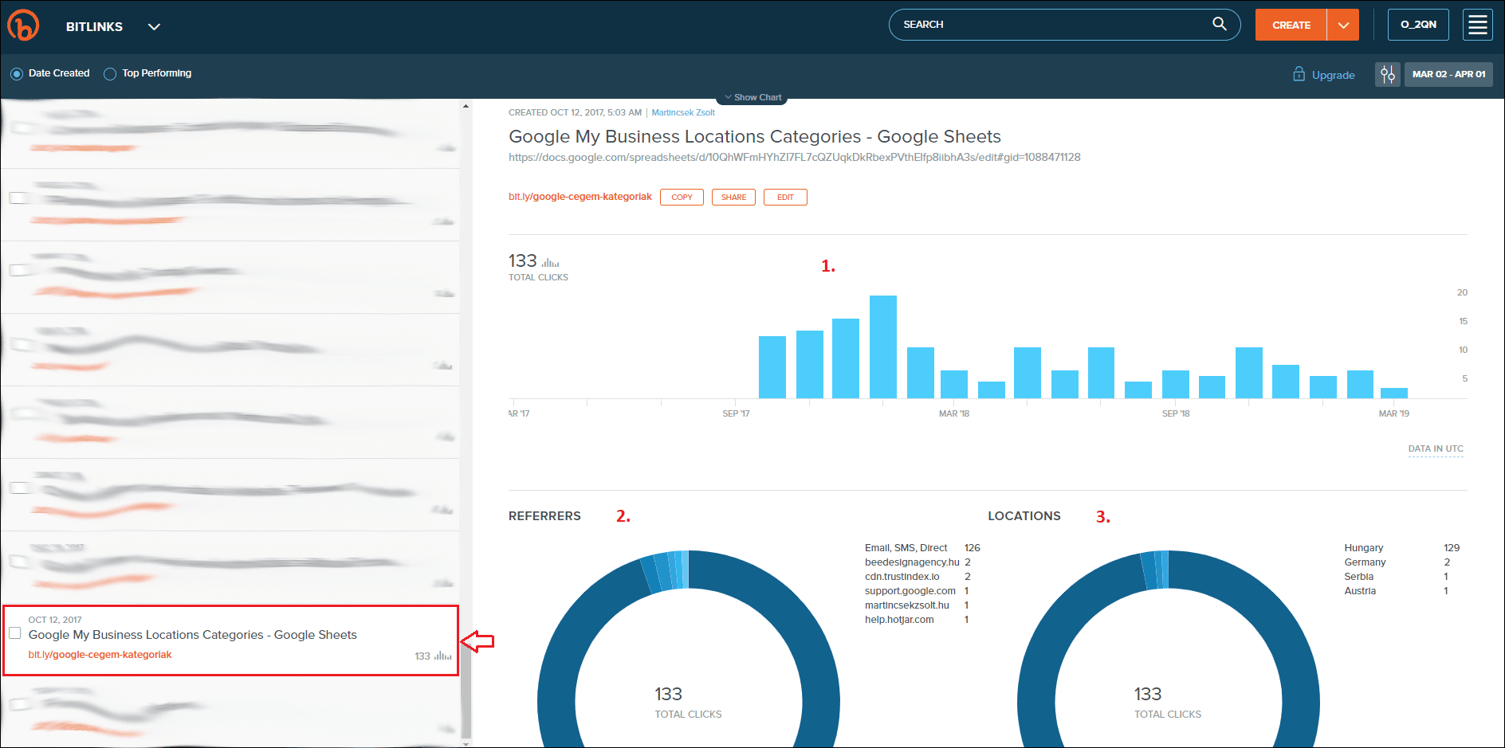Viewport: 1505px width, 748px height.
Task: Select the Hungary location row
Action: [1402, 548]
